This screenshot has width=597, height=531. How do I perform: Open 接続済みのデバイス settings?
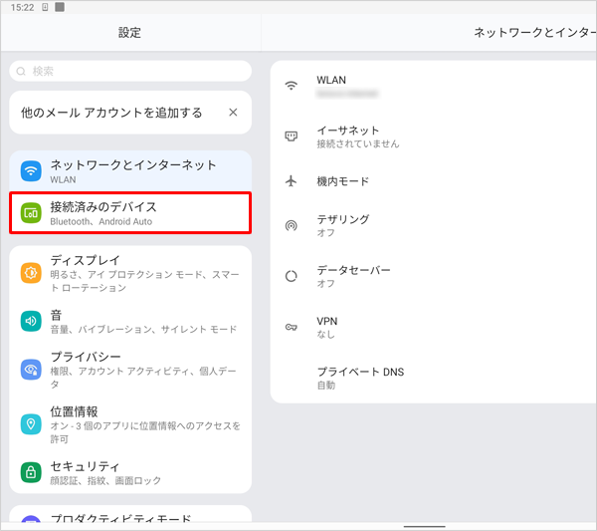pyautogui.click(x=130, y=213)
